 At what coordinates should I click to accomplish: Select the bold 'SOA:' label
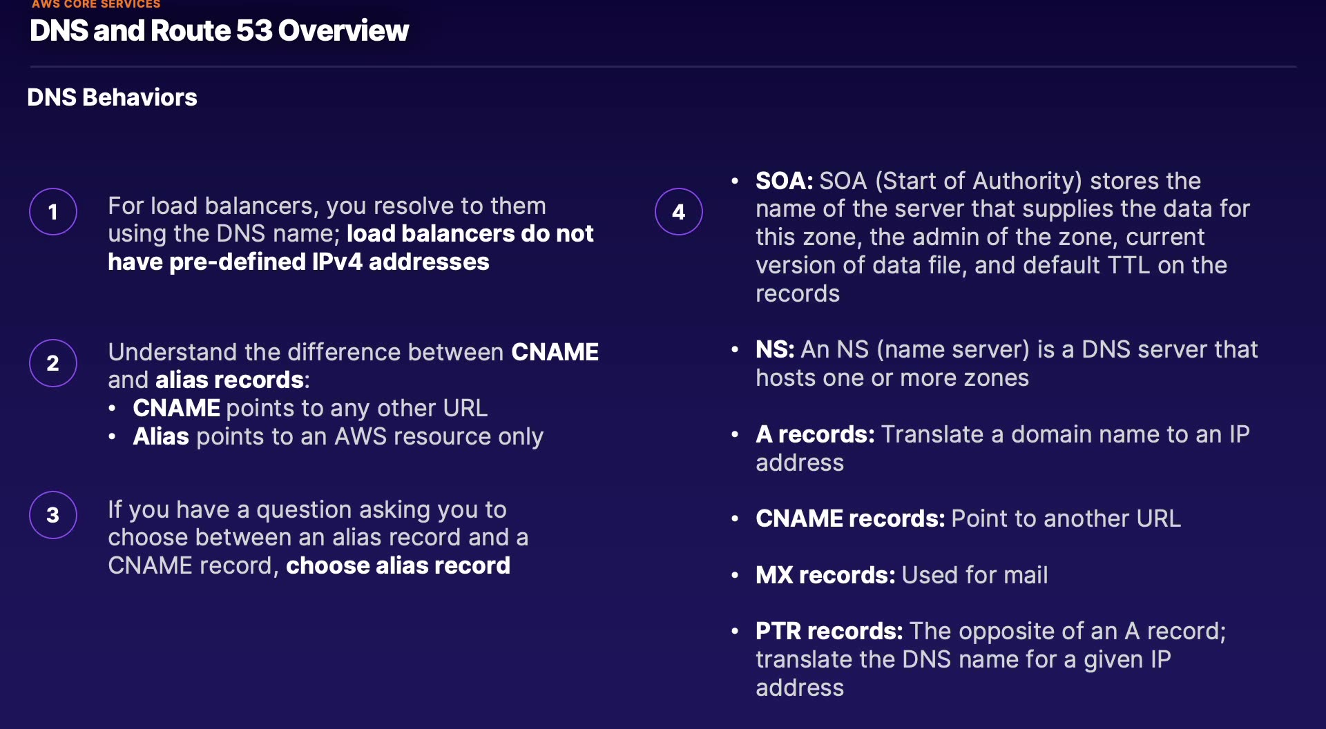(784, 181)
